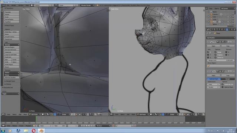Click the left viewport editor type icon
This screenshot has width=237, height=133.
(3, 114)
